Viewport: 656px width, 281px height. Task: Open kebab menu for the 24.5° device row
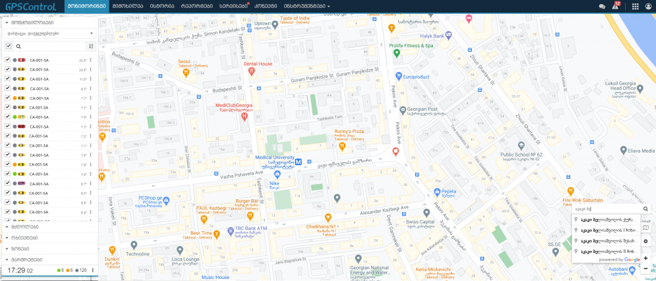(91, 69)
